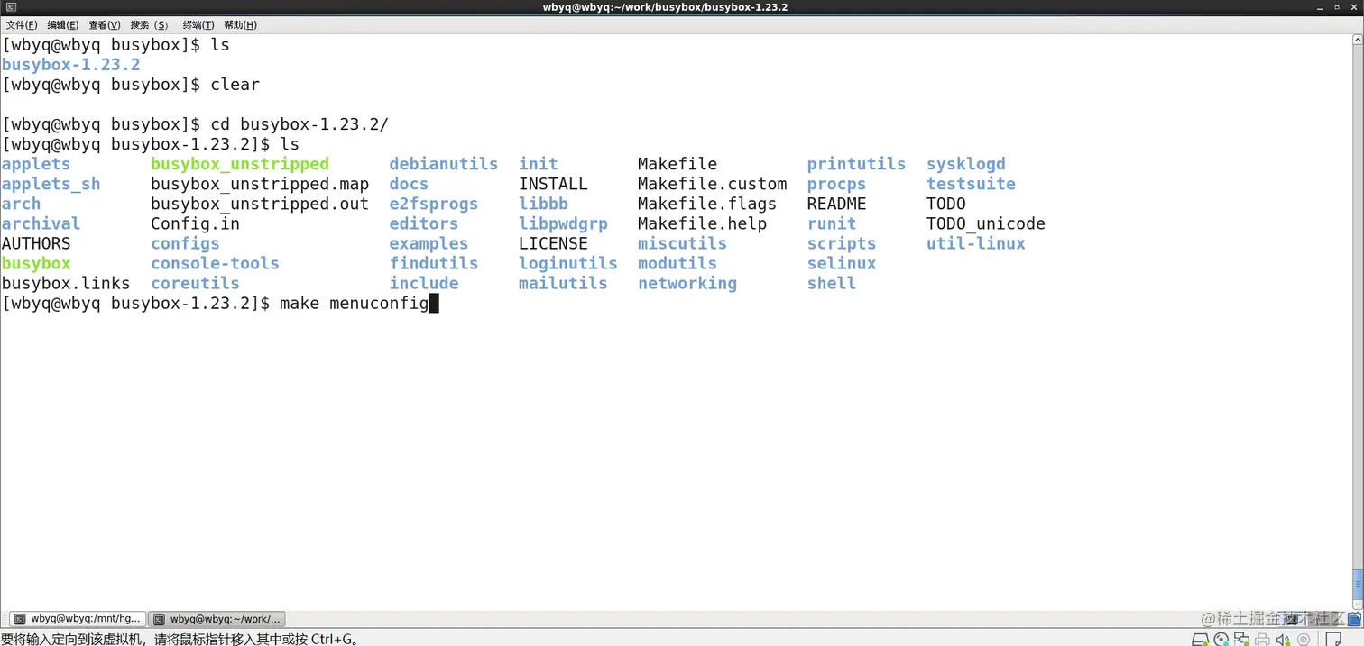Click the 'editors' directory name
The image size is (1364, 646).
(424, 223)
